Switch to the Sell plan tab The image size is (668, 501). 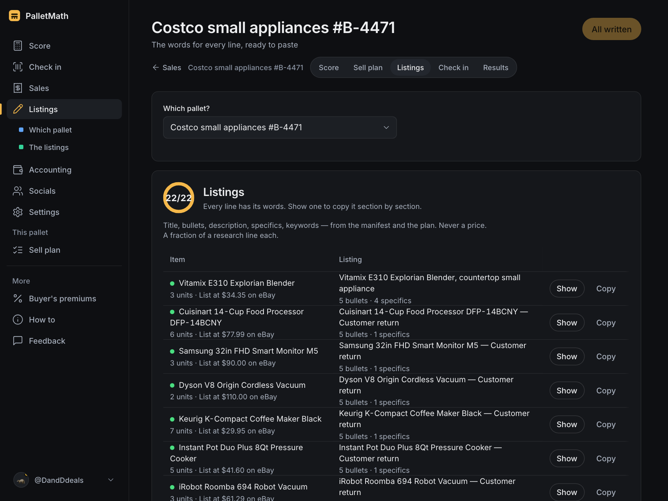click(x=368, y=68)
